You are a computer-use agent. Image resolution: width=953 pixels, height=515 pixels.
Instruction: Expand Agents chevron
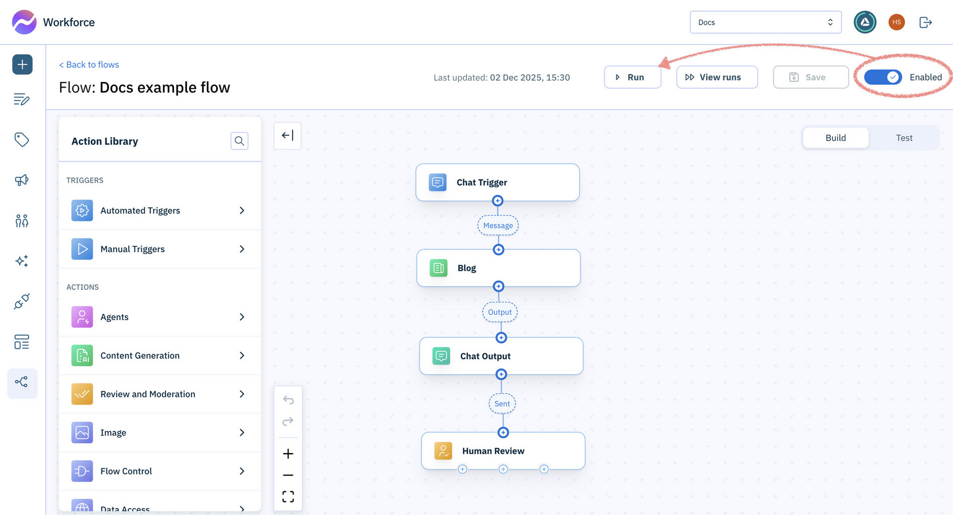pos(242,317)
